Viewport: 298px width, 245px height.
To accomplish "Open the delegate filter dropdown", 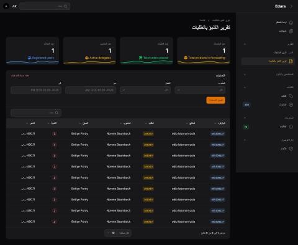I will pos(200,90).
